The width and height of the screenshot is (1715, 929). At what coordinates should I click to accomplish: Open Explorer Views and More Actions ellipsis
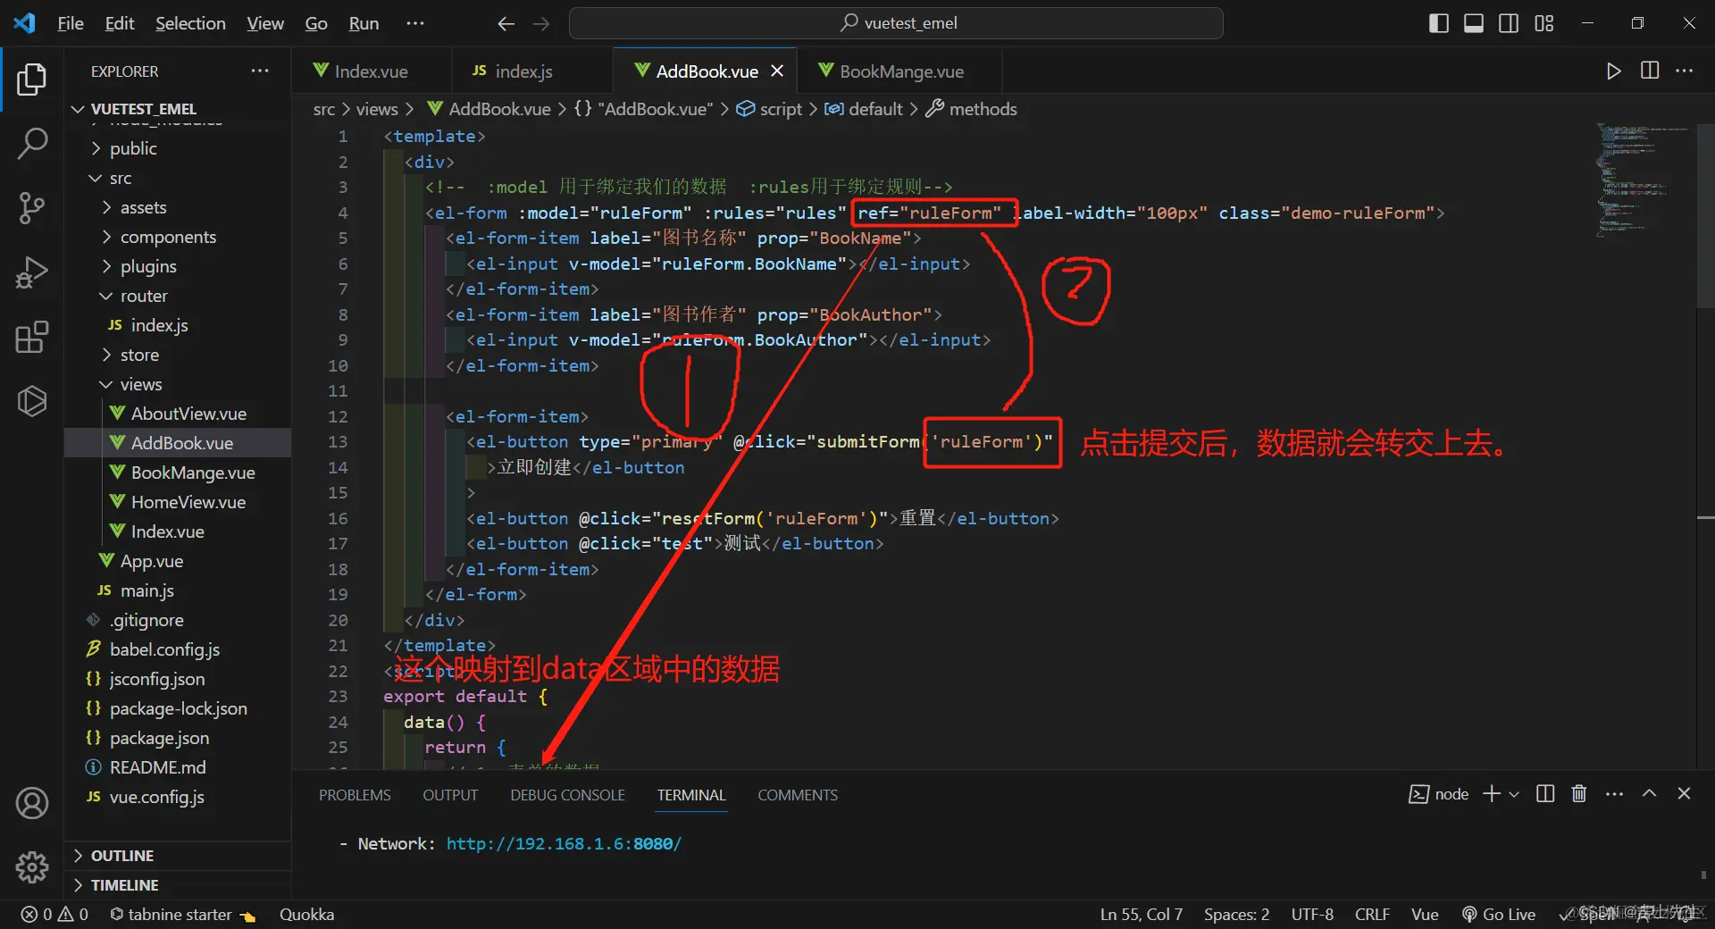tap(260, 71)
